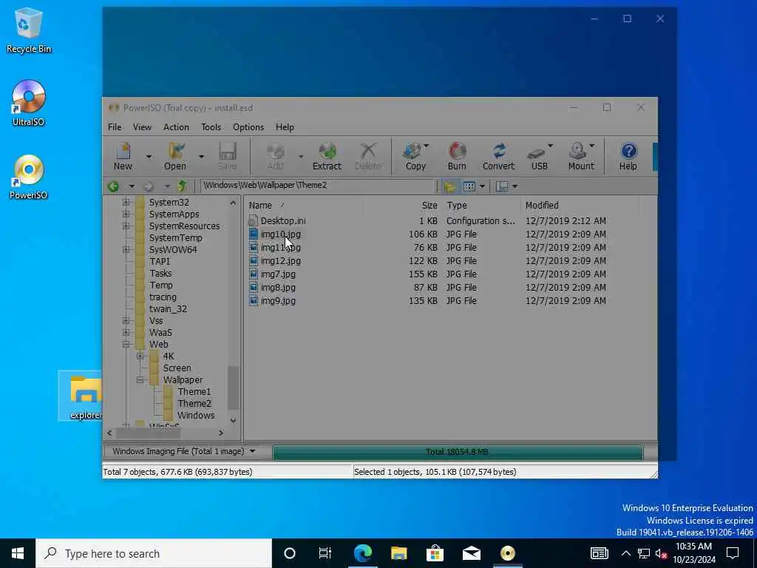Open the Action menu
757x568 pixels.
tap(176, 127)
